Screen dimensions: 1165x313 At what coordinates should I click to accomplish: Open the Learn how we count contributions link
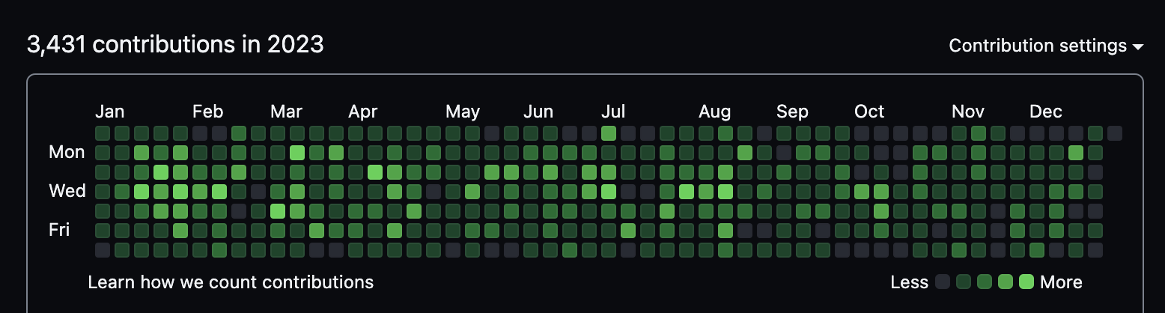click(231, 282)
